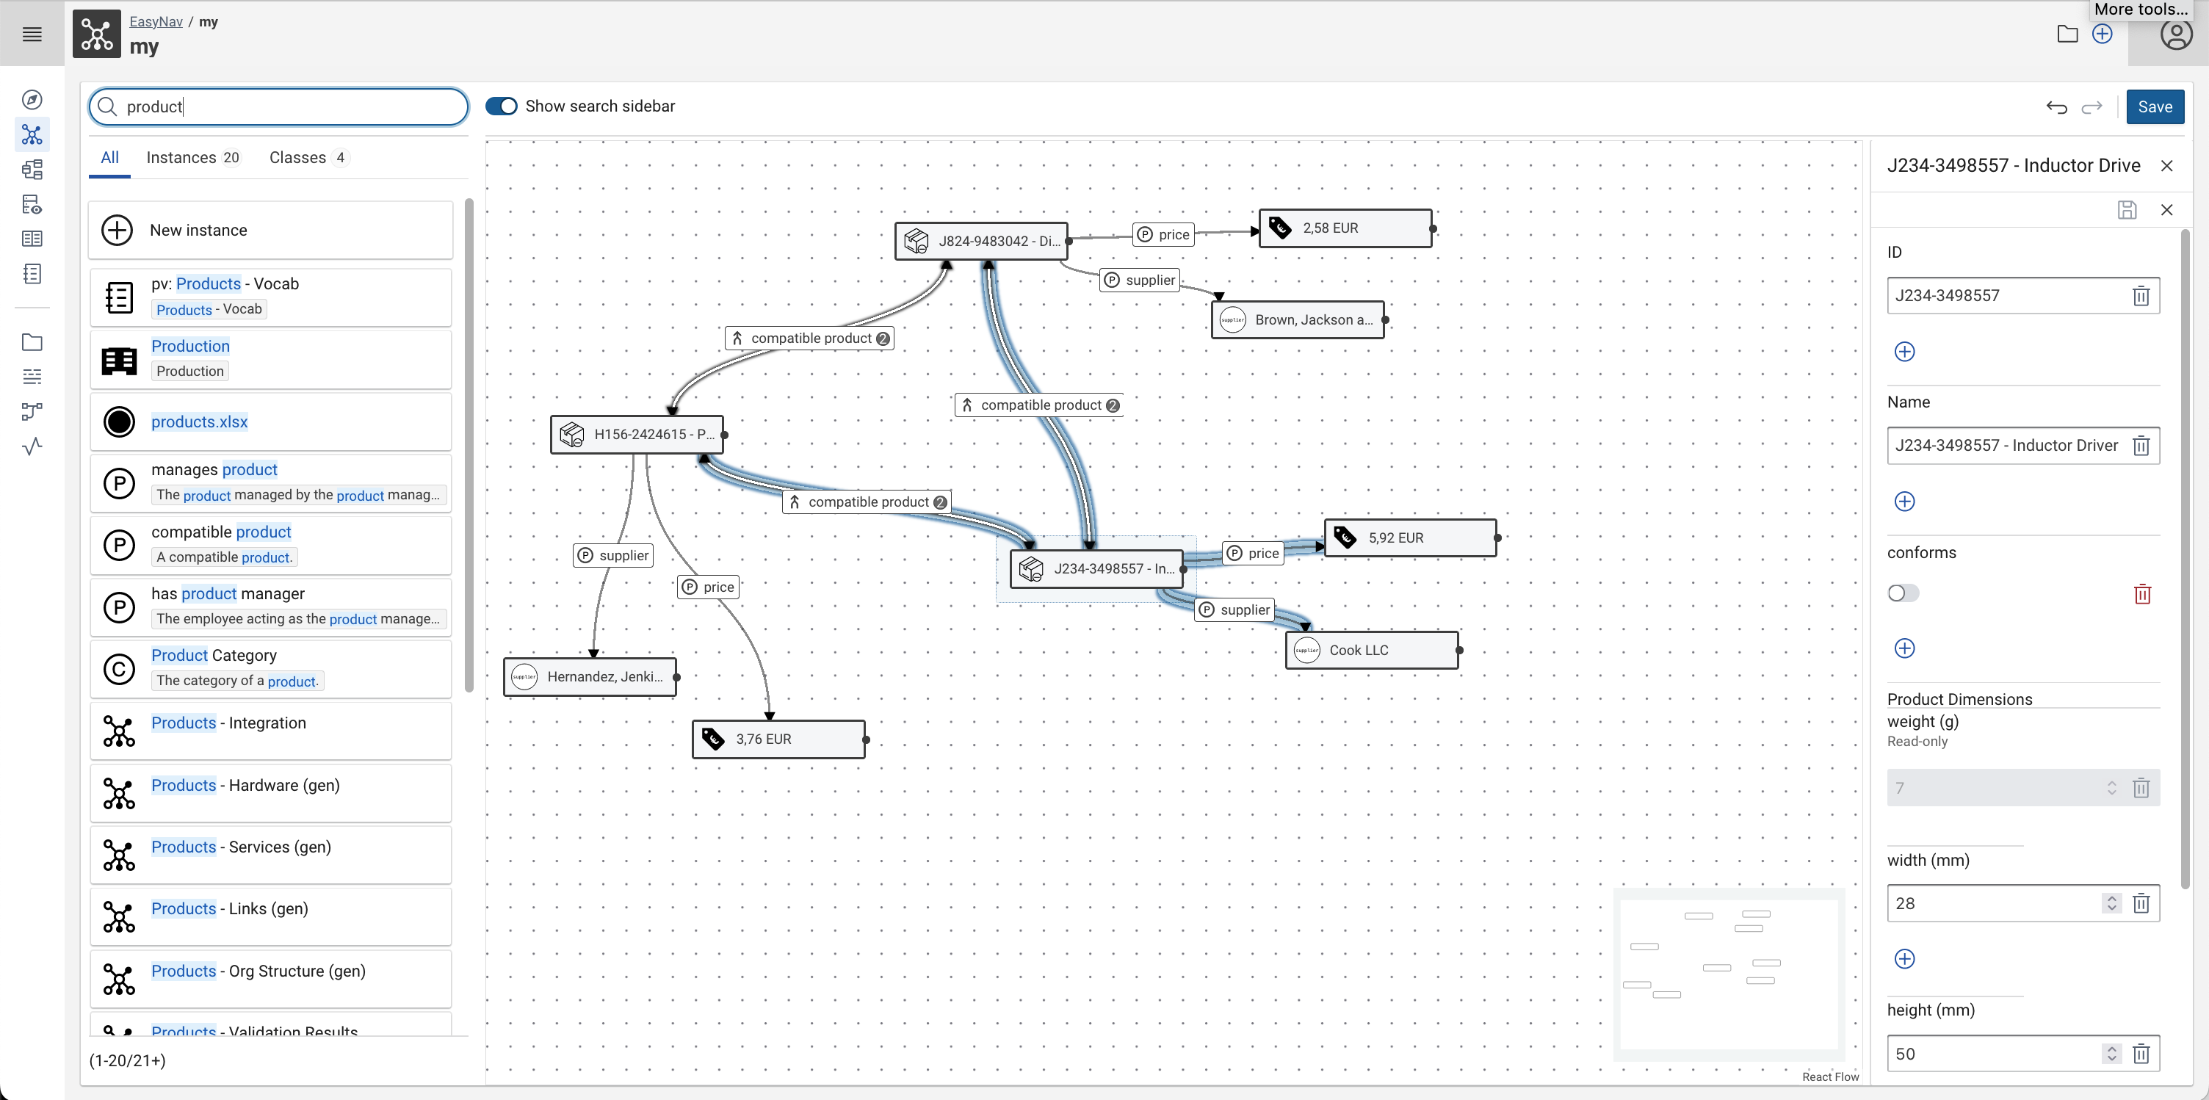
Task: Expand the width add value button
Action: [x=1905, y=959]
